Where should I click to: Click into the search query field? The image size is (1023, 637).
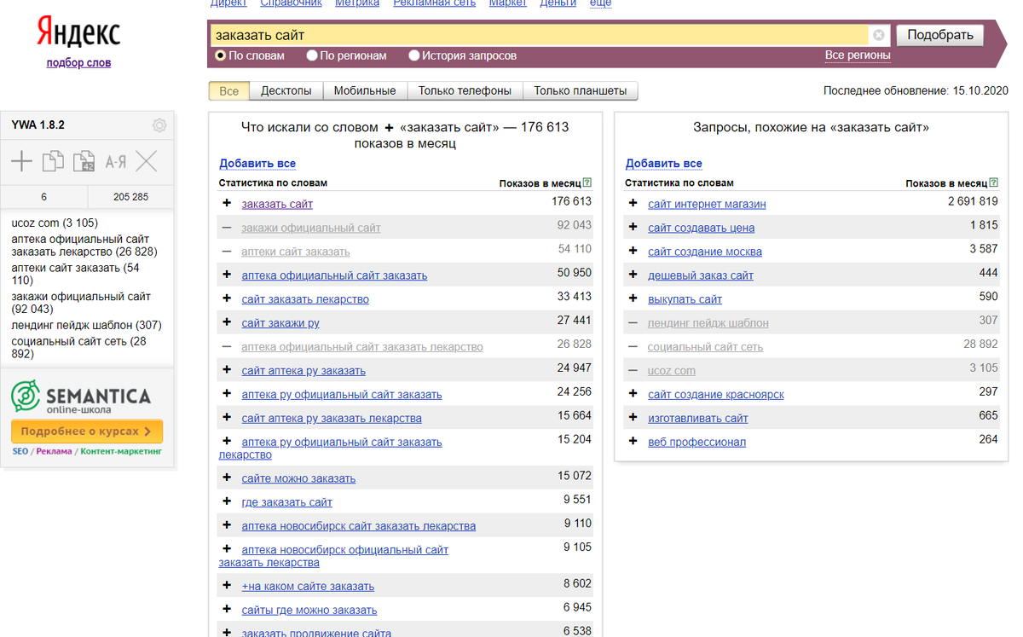pos(539,35)
